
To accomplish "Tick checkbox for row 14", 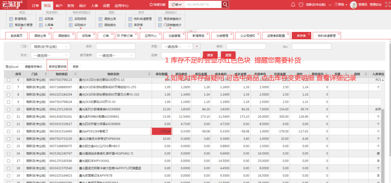I will 9,139.
